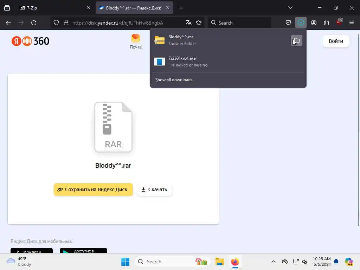360x270 pixels.
Task: Open Firefox View tab list icon
Action: pos(7,8)
